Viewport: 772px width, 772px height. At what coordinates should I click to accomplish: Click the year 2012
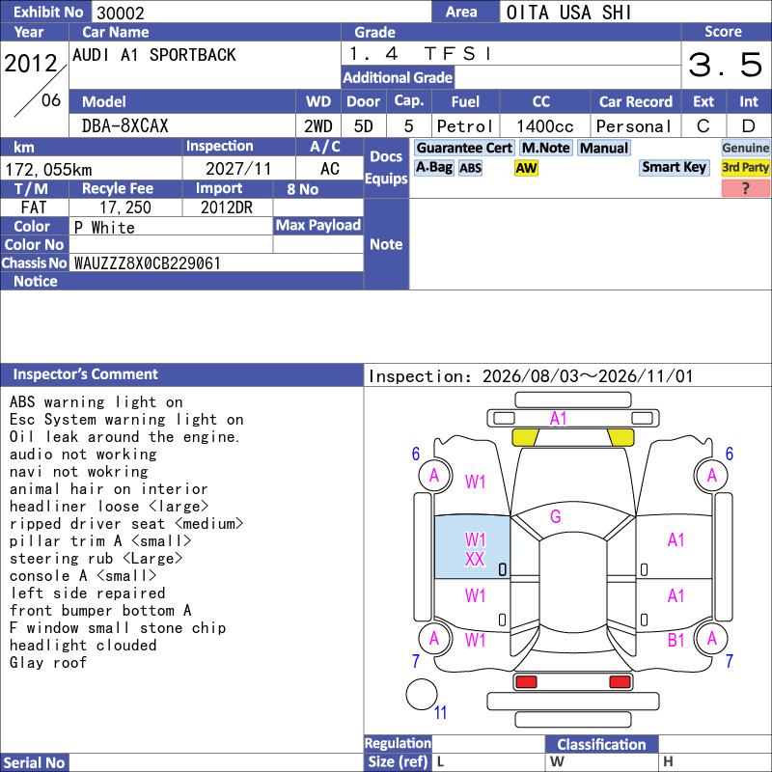[31, 64]
